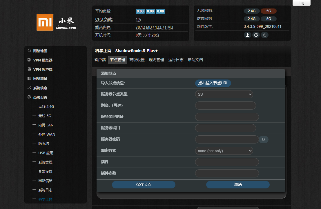Click the 保存节点 button
This screenshot has height=209, width=321.
[x=144, y=185]
